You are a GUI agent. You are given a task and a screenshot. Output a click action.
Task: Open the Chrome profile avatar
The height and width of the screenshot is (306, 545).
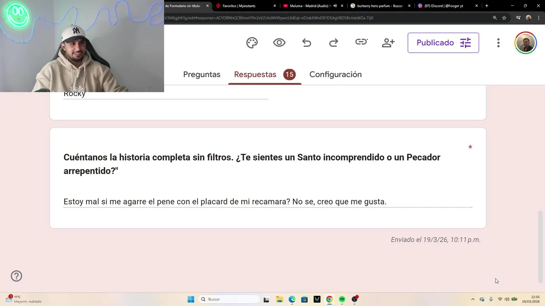(528, 18)
